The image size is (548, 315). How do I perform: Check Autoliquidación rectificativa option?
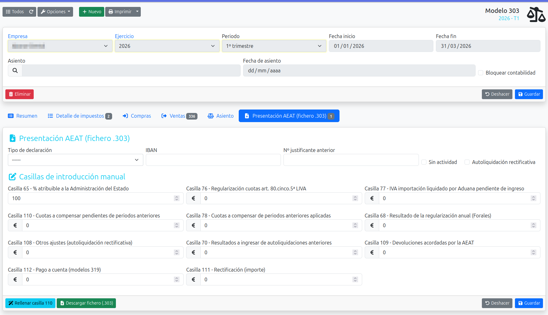pyautogui.click(x=467, y=162)
